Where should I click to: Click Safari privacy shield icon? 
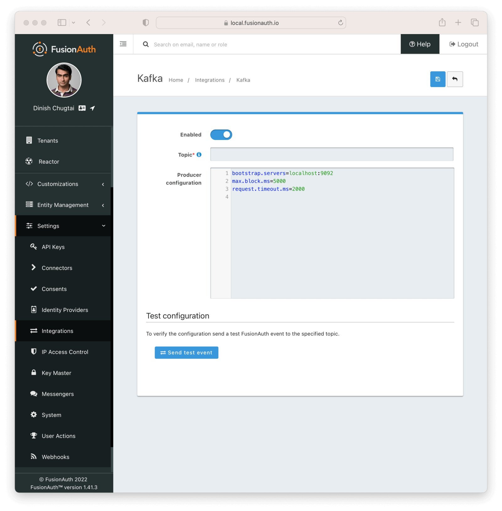(146, 23)
